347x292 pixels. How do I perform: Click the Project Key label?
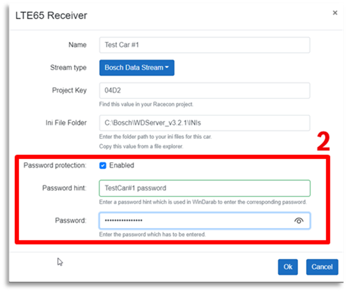[69, 91]
